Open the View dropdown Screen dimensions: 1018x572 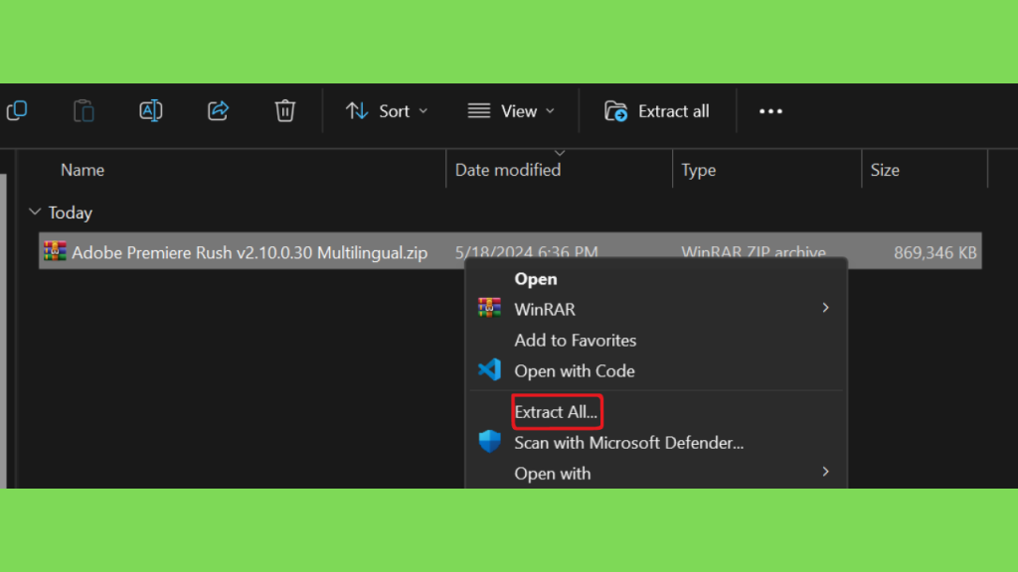pyautogui.click(x=512, y=111)
